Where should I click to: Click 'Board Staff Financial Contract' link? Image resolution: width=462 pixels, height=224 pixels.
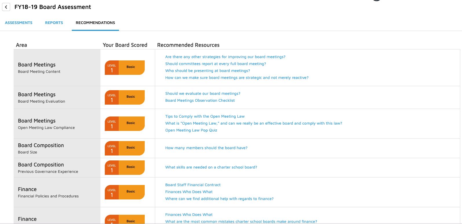pos(193,185)
